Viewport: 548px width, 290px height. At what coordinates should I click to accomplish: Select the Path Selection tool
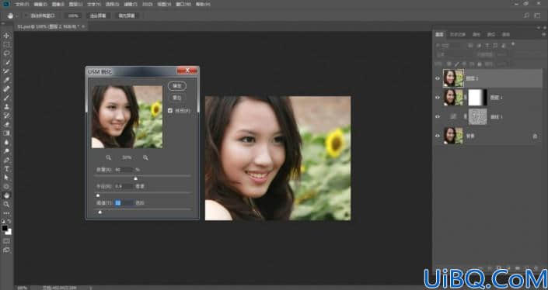[6, 178]
